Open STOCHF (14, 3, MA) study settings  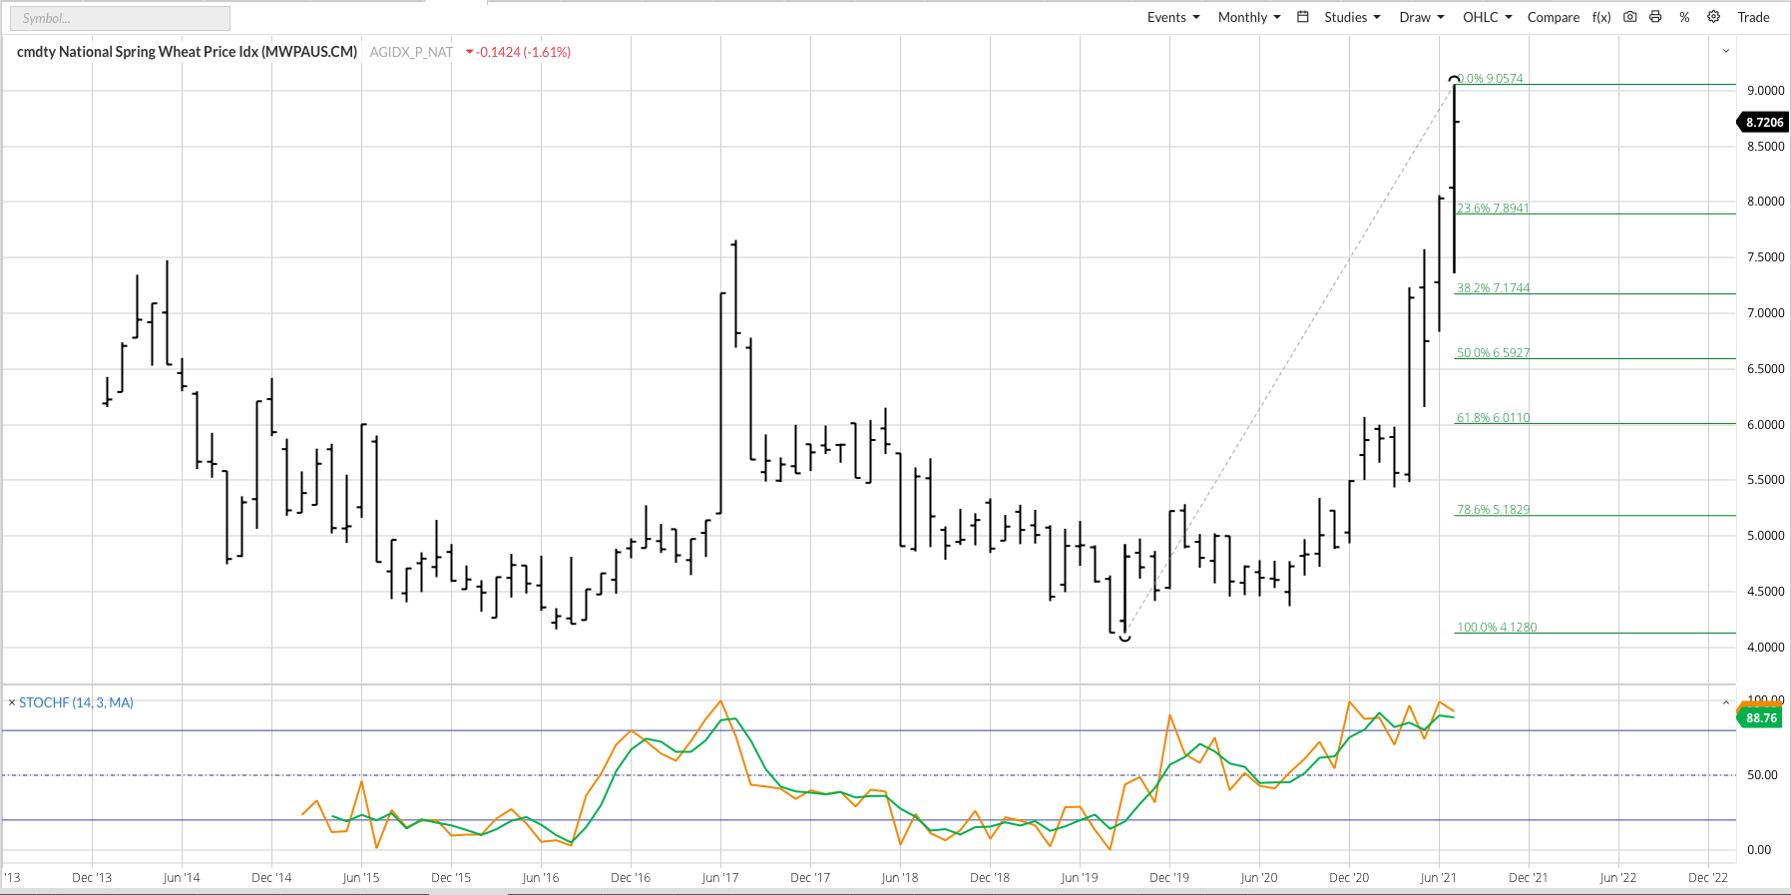coord(76,702)
